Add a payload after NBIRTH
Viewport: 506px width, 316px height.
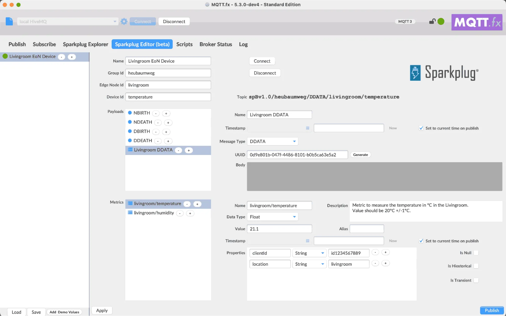(x=166, y=114)
